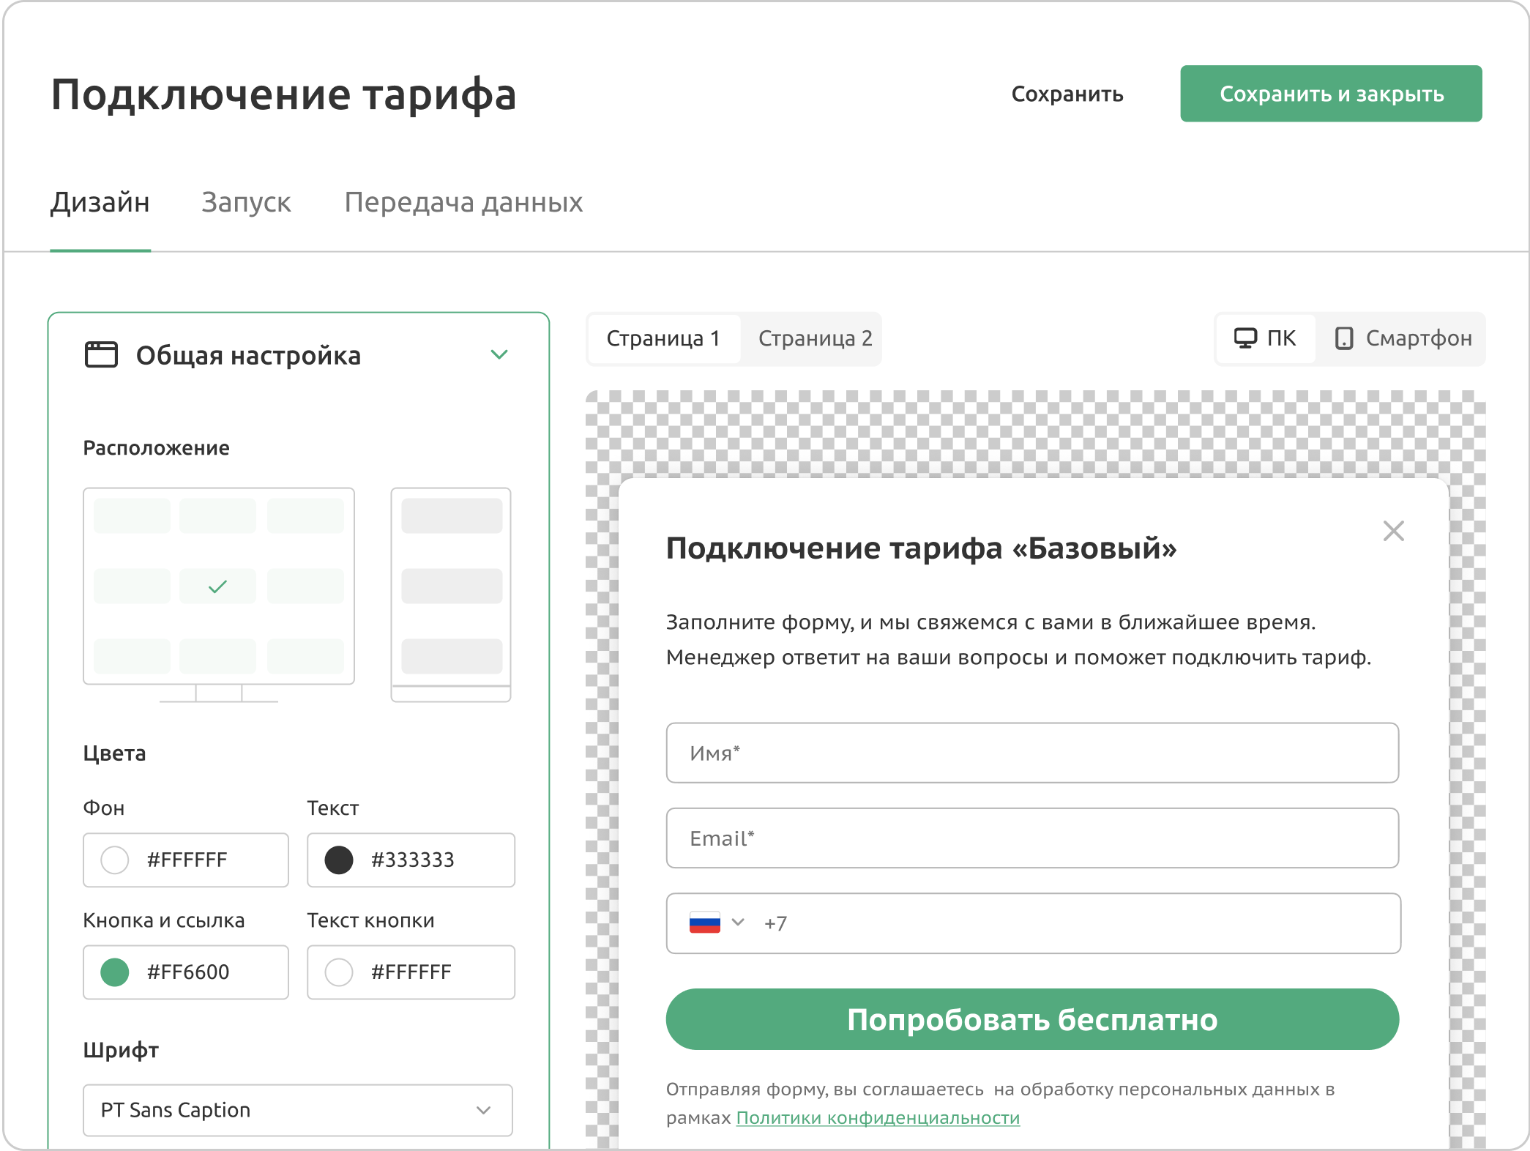Open the Запуск tab
Image resolution: width=1530 pixels, height=1151 pixels.
point(246,202)
